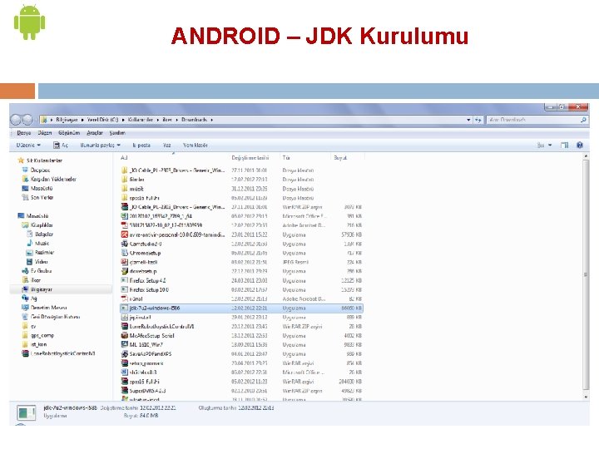Click the Ev Grubu icon
This screenshot has width=599, height=449.
[25, 271]
